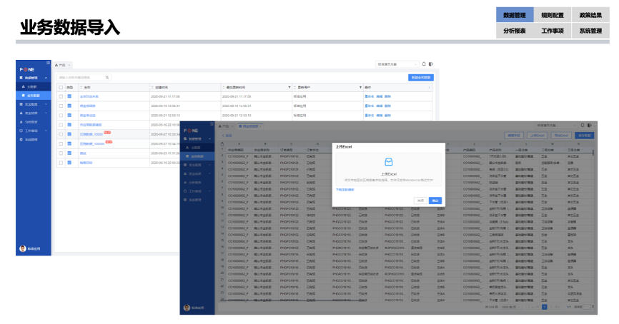Tick the select-all checkbox in table header
Viewport: 619px width, 324px height.
[x=61, y=88]
